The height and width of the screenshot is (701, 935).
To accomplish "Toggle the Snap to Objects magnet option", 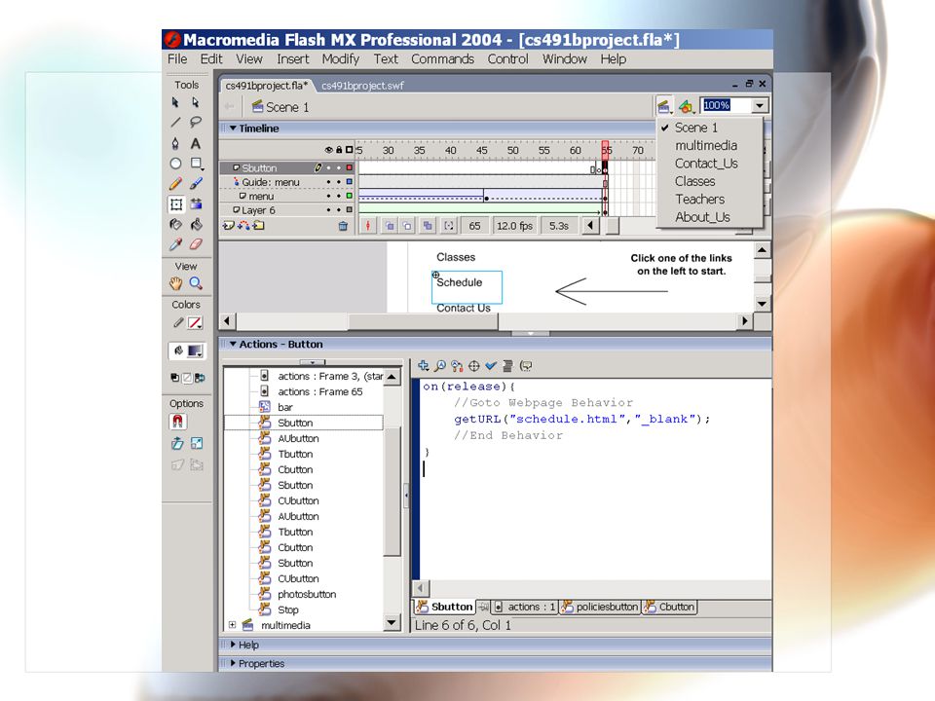I will tap(177, 422).
